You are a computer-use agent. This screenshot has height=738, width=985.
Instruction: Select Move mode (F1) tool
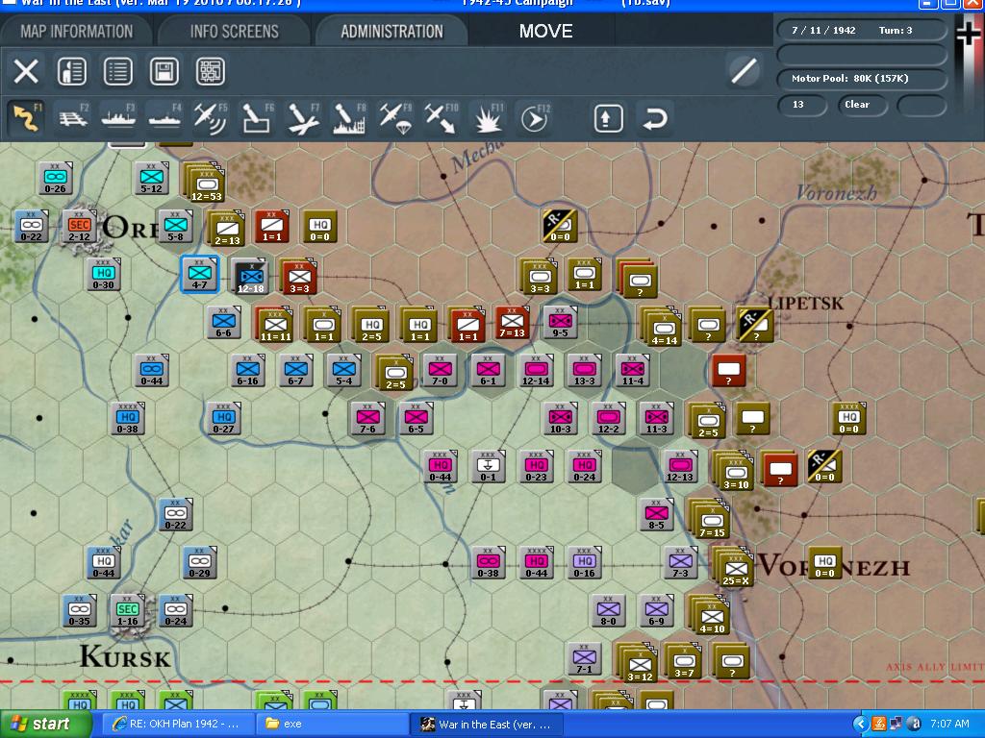pos(26,118)
